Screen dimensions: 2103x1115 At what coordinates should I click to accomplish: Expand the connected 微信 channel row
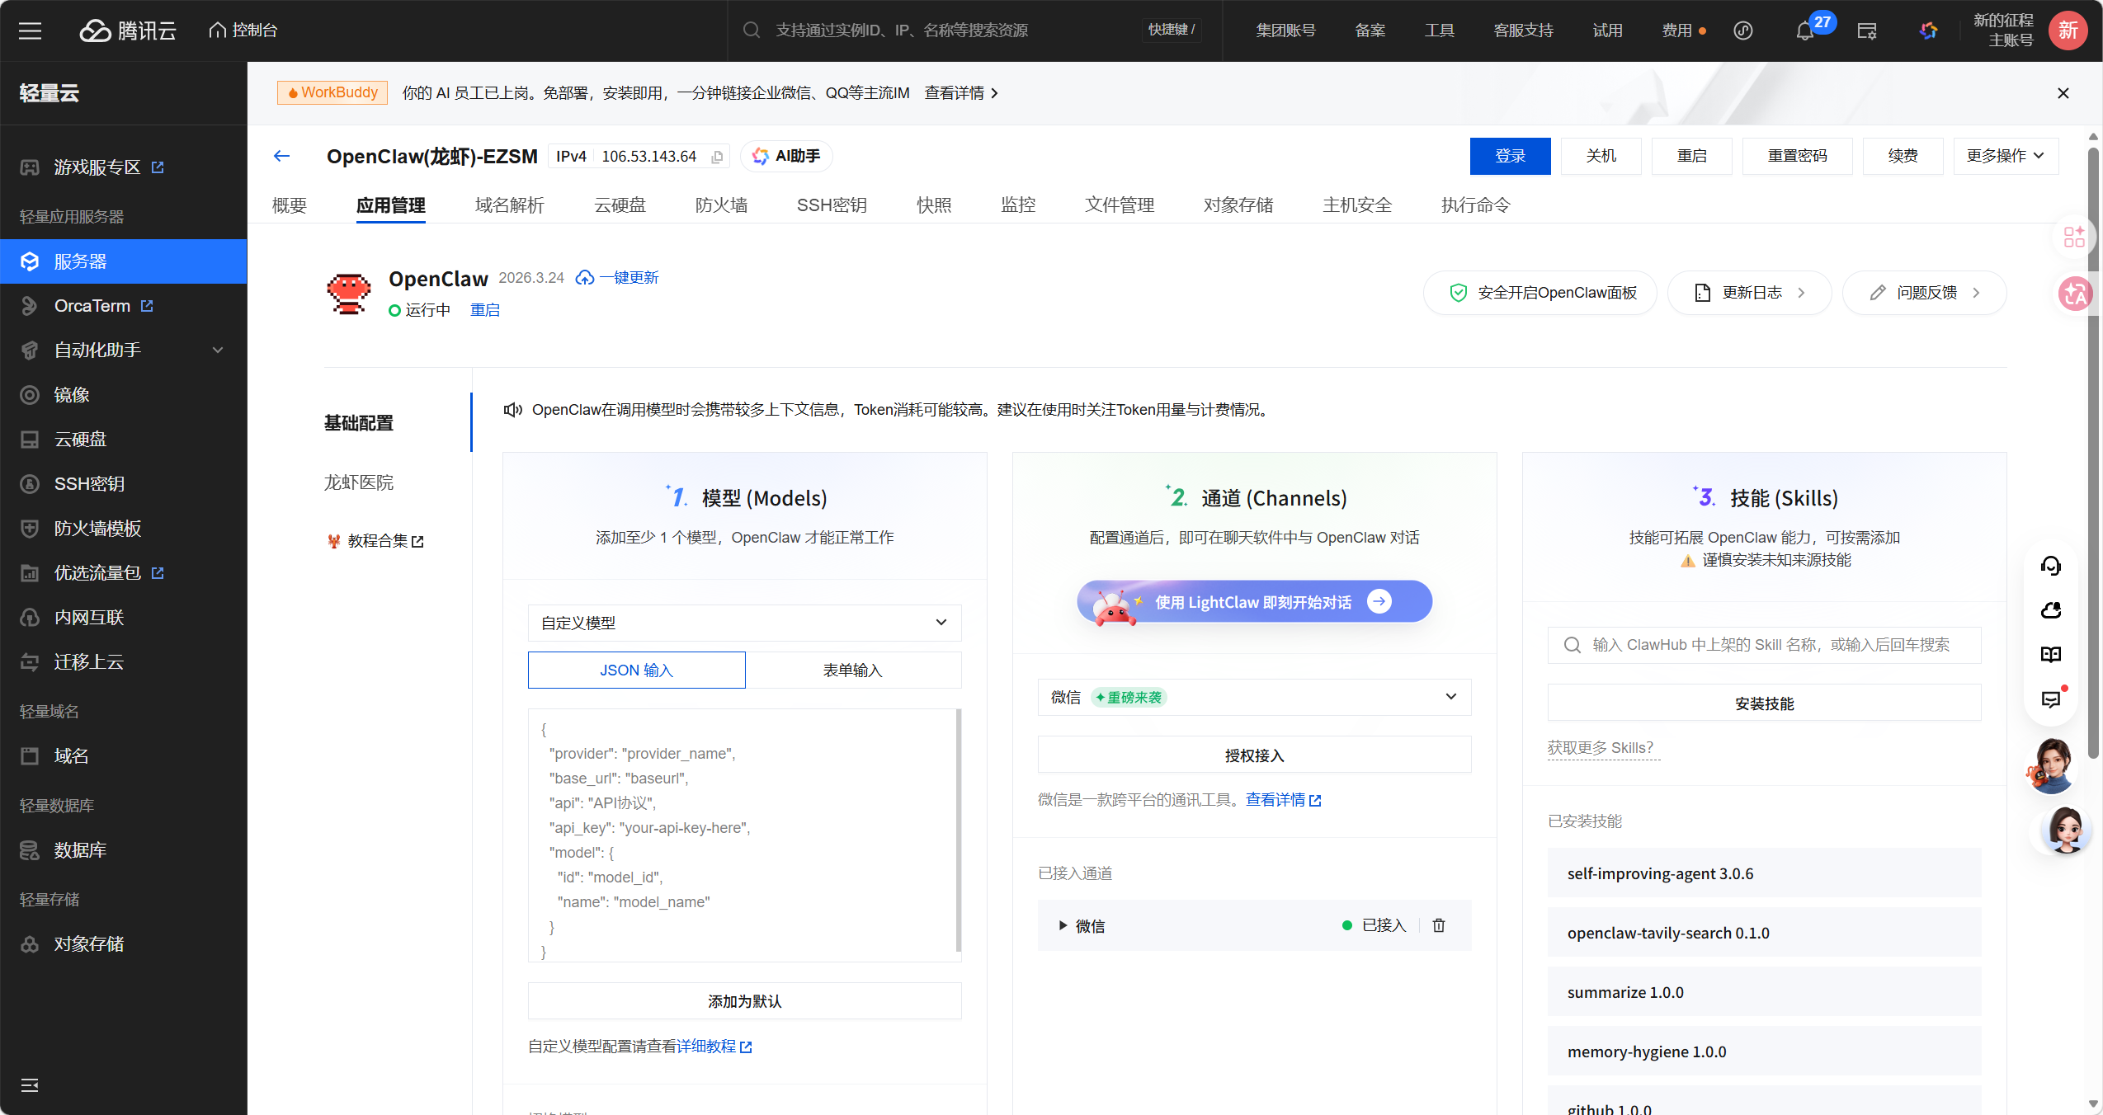[1063, 925]
